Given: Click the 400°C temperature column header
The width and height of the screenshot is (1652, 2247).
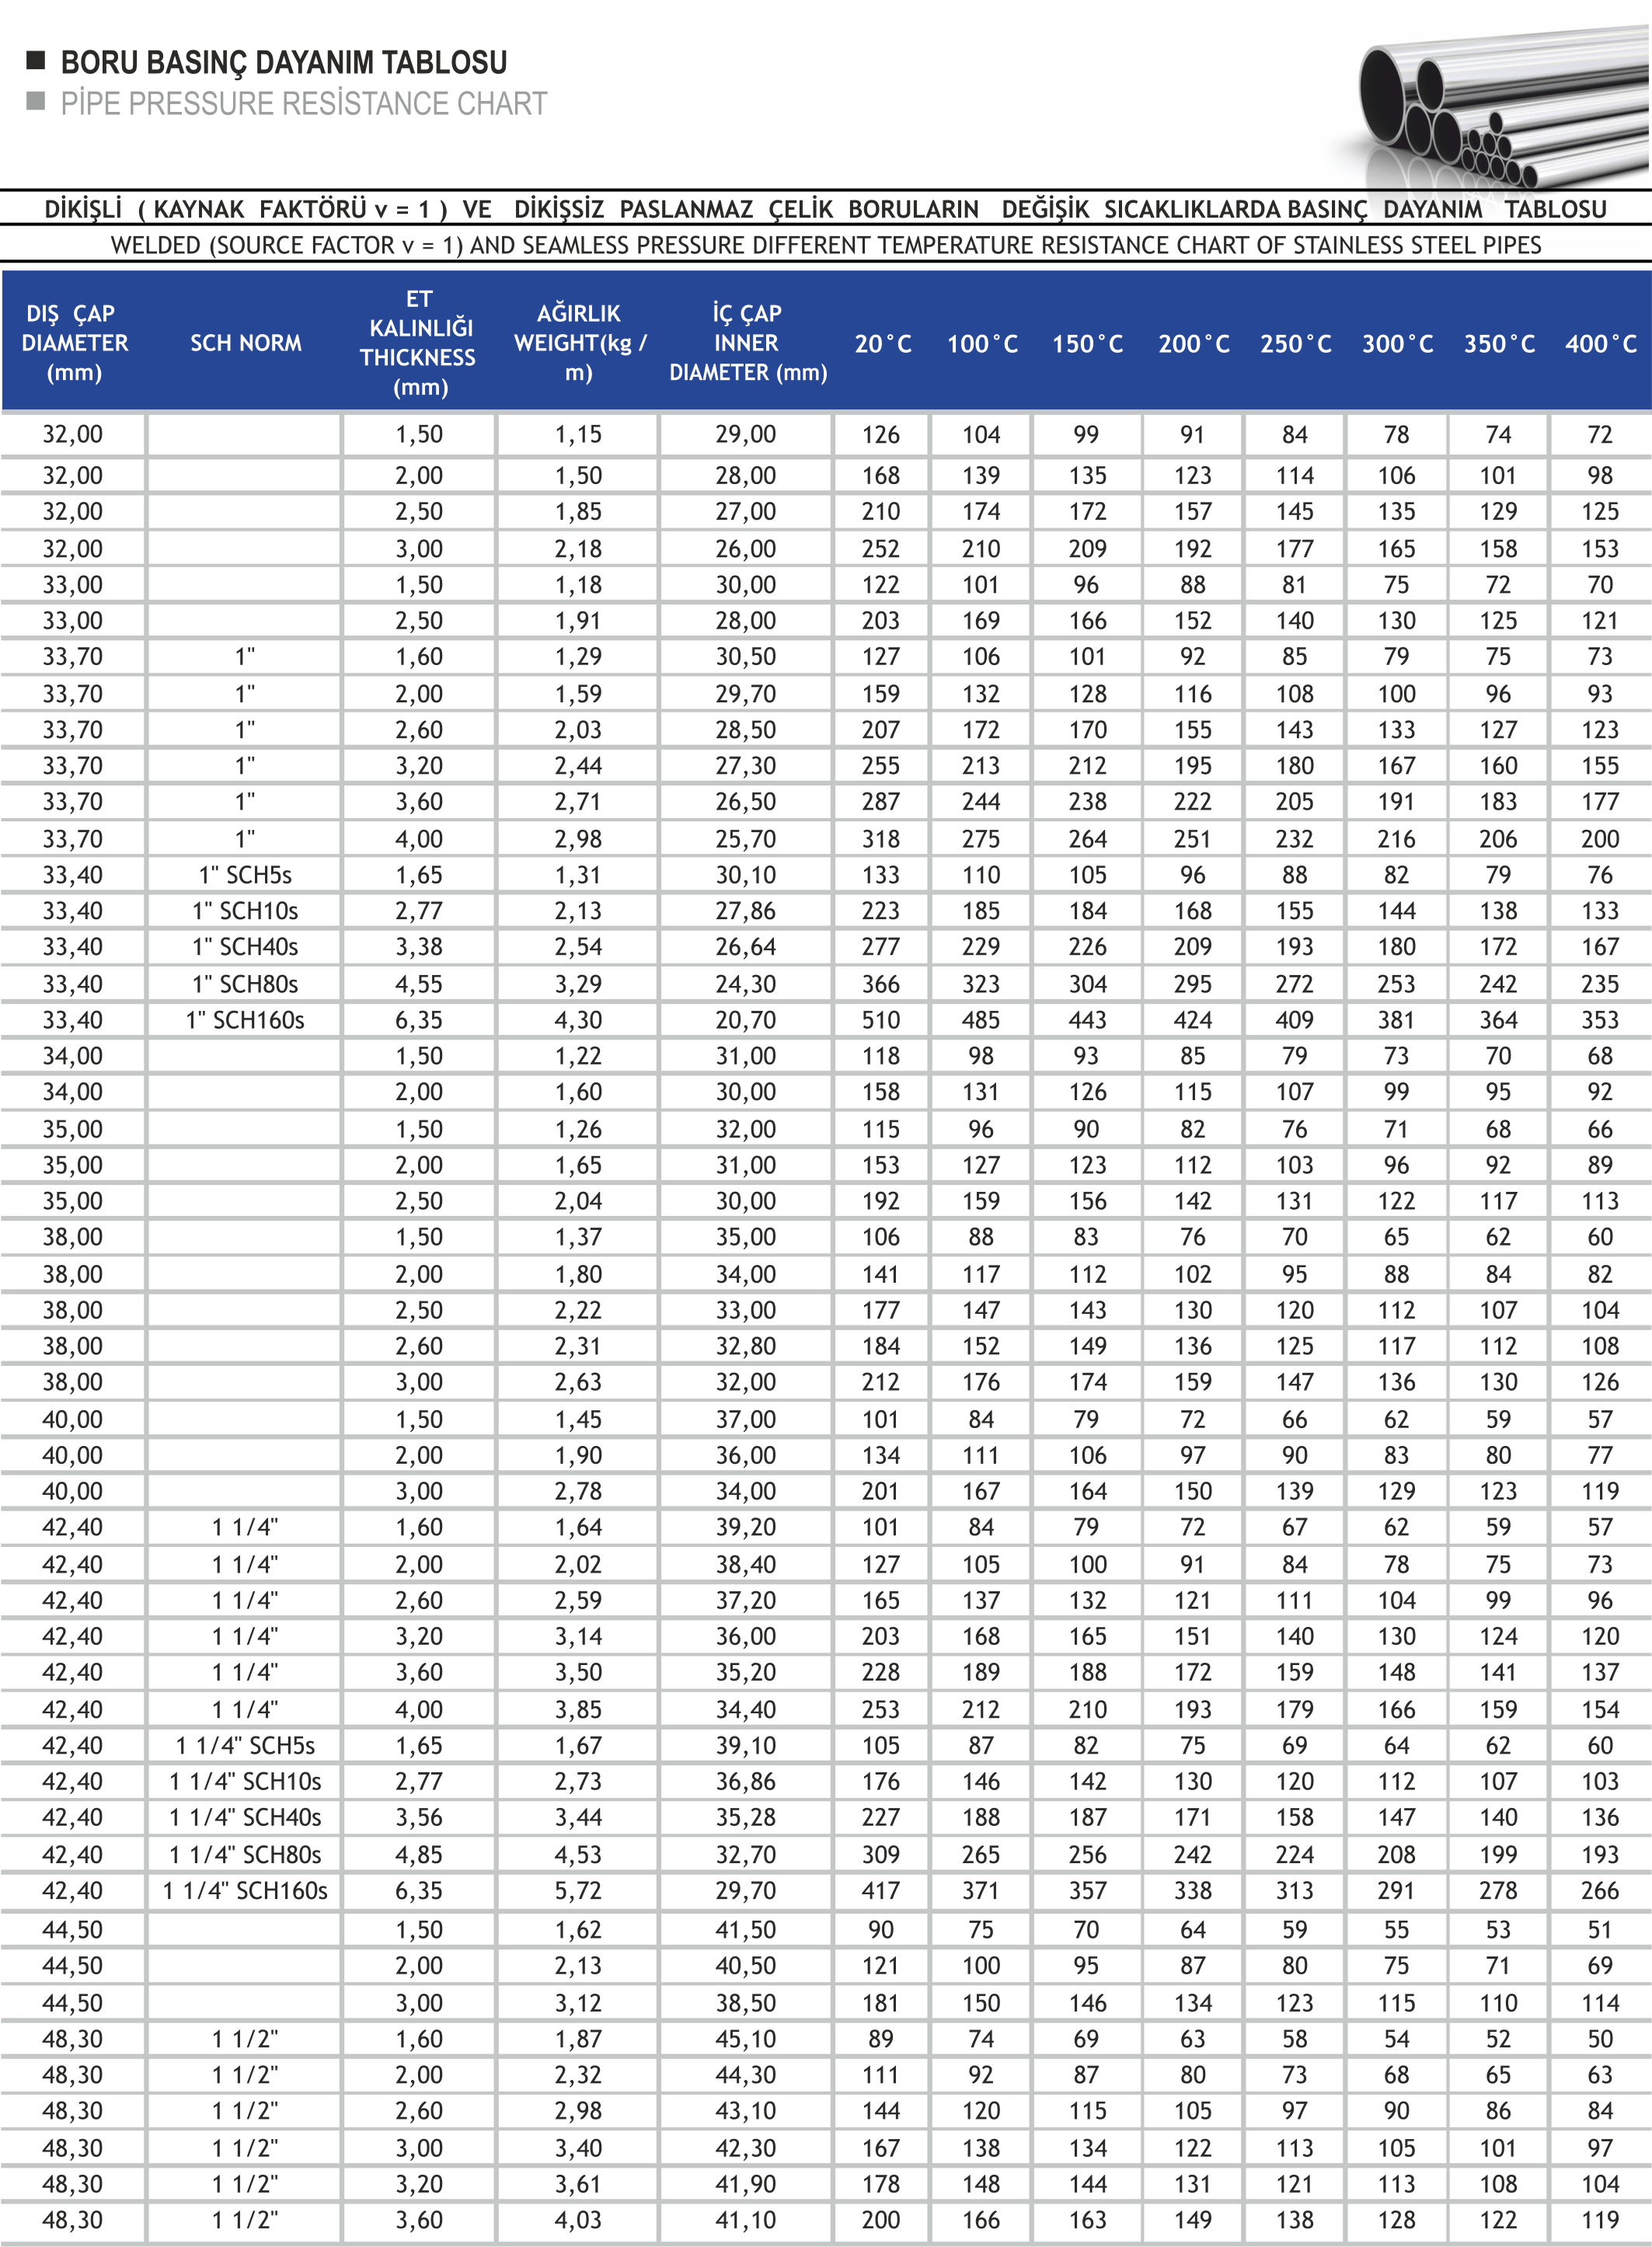Looking at the screenshot, I should [1600, 344].
